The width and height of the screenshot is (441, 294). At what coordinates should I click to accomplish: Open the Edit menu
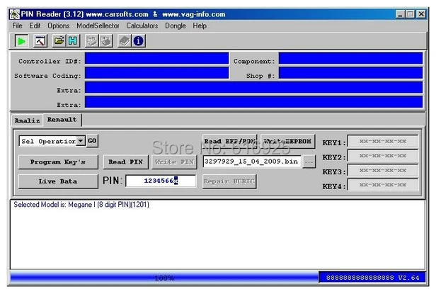pos(35,26)
